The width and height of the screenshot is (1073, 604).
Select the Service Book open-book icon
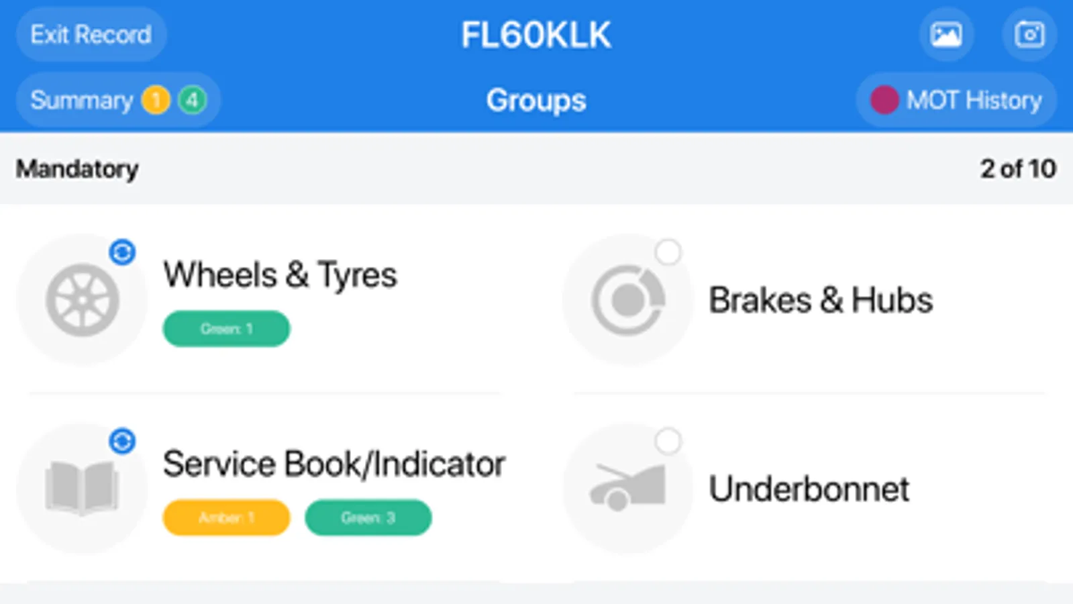pos(82,489)
